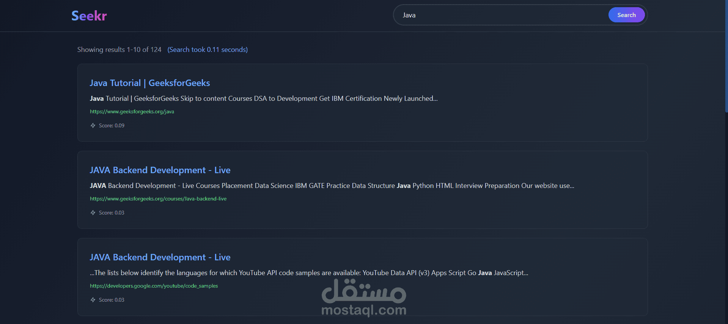Screen dimensions: 728x324
Task: Open the JAVA Backend Development result above geeksforgeeks URL
Action: click(x=160, y=170)
